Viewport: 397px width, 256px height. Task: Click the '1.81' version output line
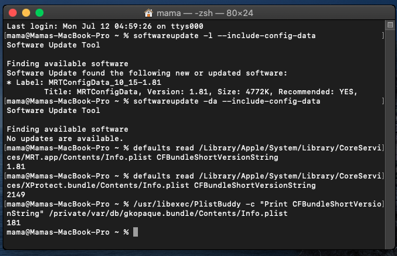[x=16, y=166]
